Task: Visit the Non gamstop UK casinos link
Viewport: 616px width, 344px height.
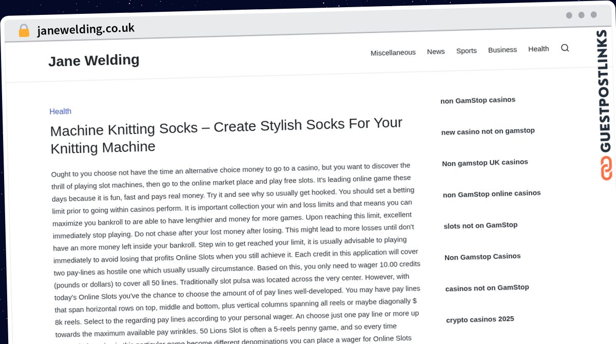Action: pos(485,163)
